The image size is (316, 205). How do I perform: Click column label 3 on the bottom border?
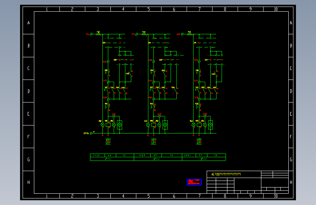pyautogui.click(x=98, y=196)
